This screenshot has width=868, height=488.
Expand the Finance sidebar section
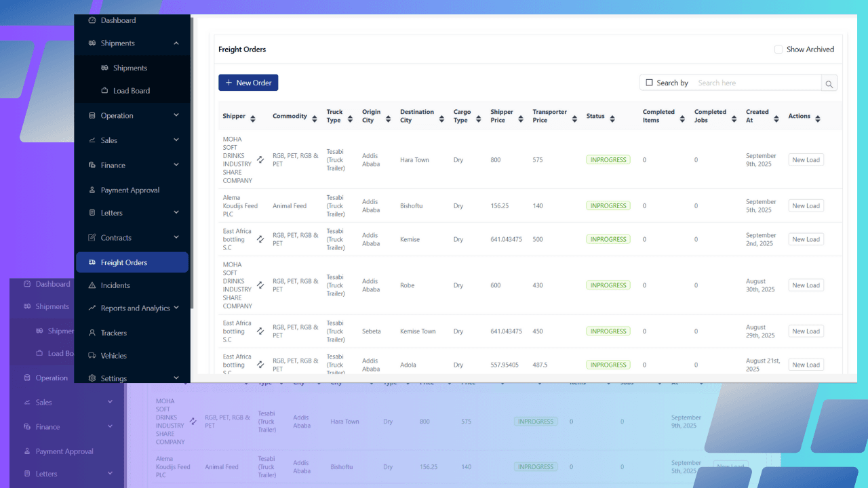click(x=176, y=165)
